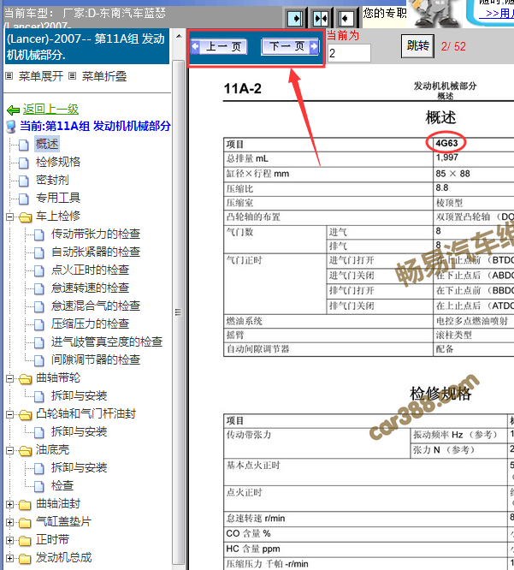
Task: Click the collapse-left panel arrow icon
Action: (346, 18)
